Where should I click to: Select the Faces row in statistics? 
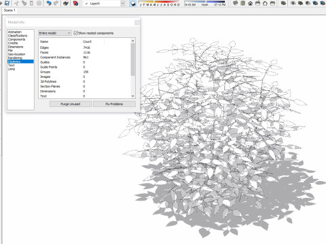click(85, 52)
